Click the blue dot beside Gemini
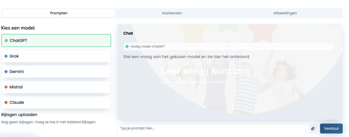The image size is (349, 137). pyautogui.click(x=6, y=72)
